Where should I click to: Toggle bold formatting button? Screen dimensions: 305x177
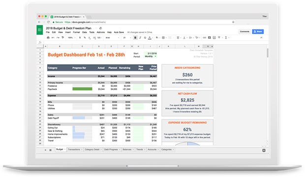point(135,38)
